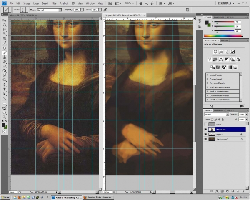
Task: Select the Magic Wand tool
Action: [4, 34]
